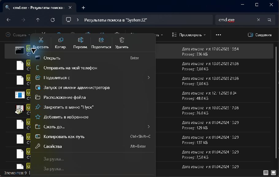The image size is (279, 177).
Task: Select Запуск от имени администратора
Action: 93,88
